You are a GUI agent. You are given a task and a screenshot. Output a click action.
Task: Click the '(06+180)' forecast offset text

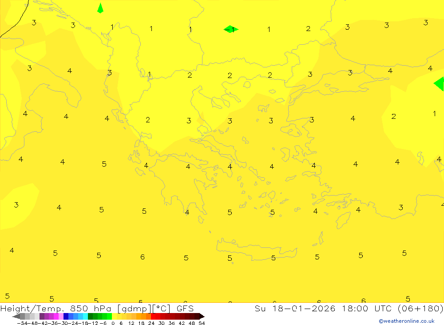(420, 308)
